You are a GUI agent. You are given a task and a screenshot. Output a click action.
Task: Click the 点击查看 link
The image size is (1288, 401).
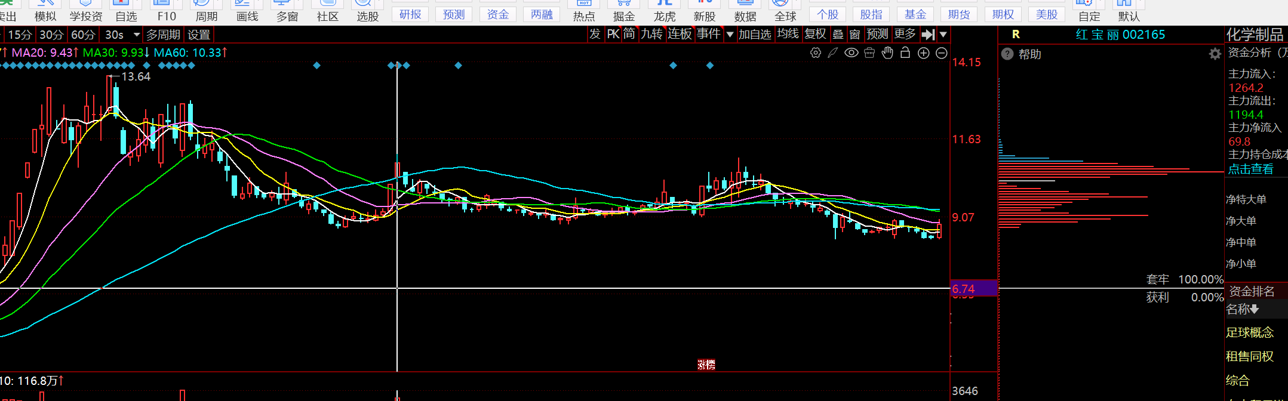[x=1250, y=169]
